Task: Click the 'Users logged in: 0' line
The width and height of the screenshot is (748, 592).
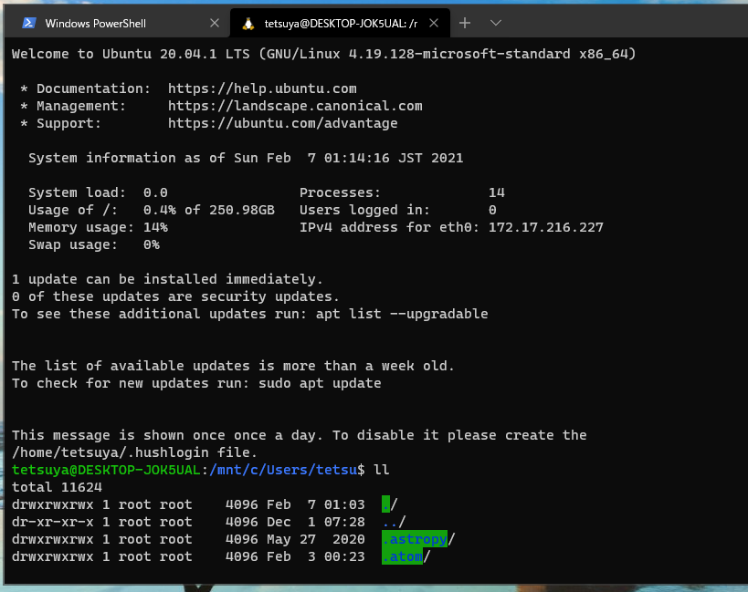Action: tap(398, 210)
